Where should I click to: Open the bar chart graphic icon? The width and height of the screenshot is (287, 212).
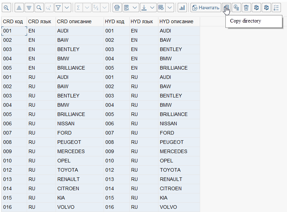[182, 8]
